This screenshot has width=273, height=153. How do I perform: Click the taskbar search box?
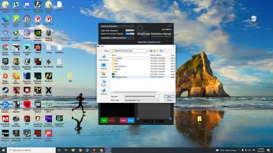[31, 150]
